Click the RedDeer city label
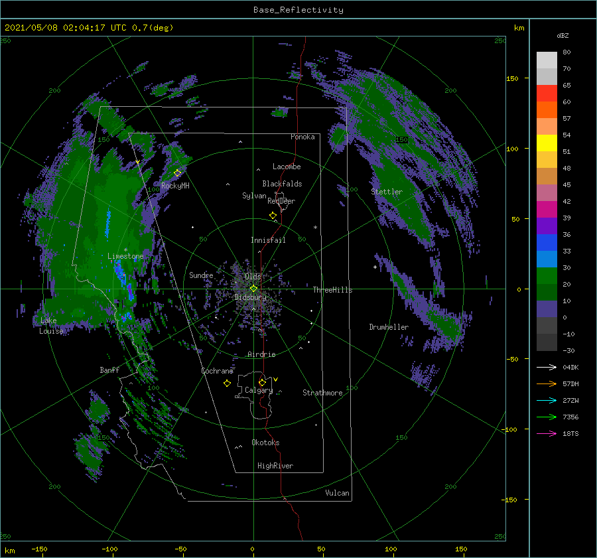597x558 pixels. [281, 201]
